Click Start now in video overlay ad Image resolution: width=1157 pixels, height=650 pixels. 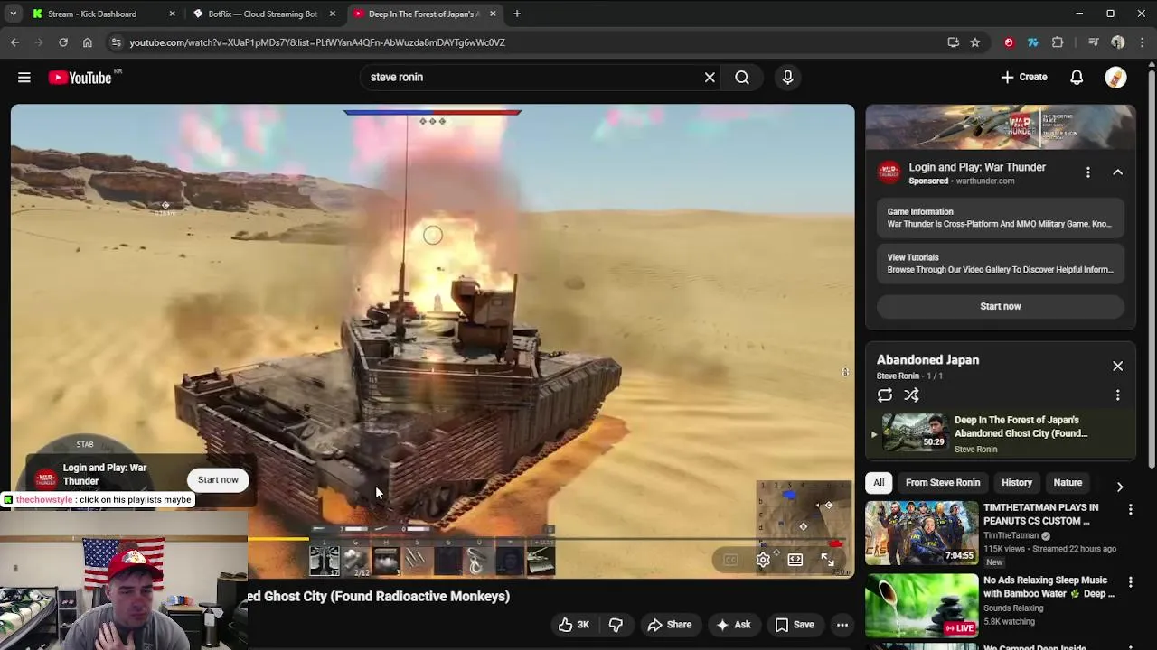point(218,480)
